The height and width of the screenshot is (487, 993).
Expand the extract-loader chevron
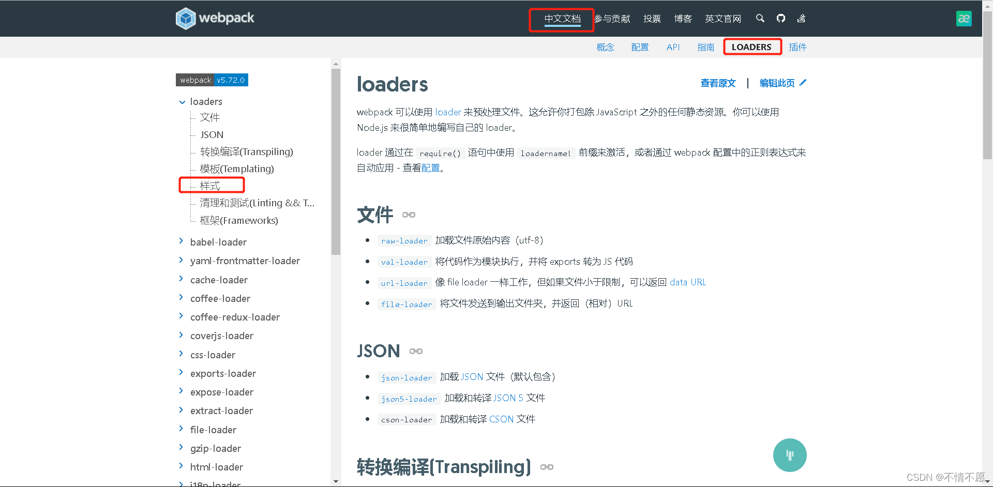181,409
